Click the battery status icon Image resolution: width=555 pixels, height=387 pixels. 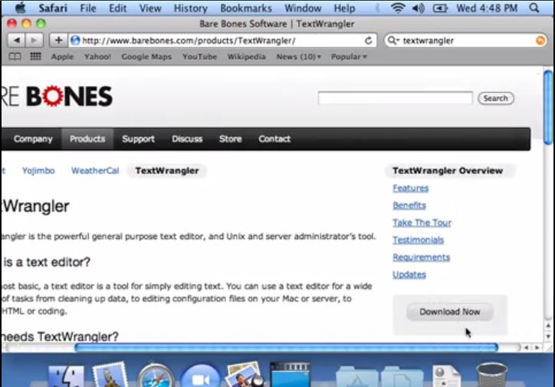click(x=440, y=8)
